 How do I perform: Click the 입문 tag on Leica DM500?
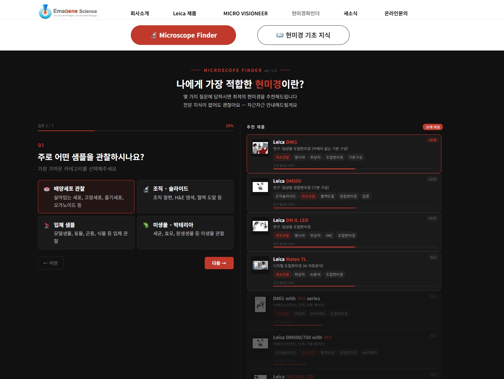coord(366,196)
